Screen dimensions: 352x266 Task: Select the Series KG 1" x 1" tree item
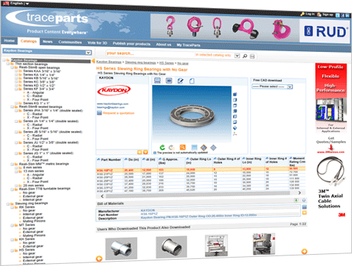click(x=37, y=103)
